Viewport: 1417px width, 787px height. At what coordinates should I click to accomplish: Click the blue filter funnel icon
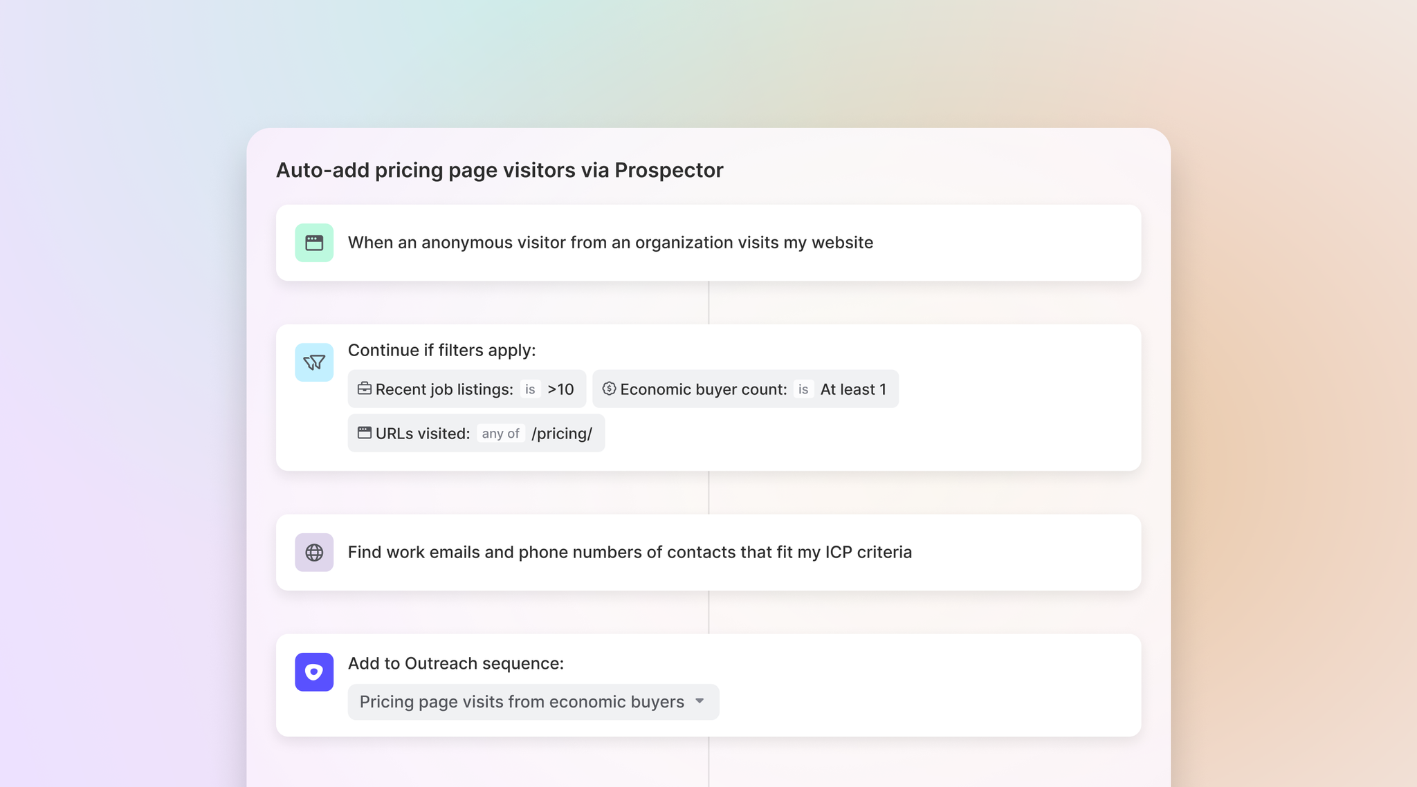point(314,362)
